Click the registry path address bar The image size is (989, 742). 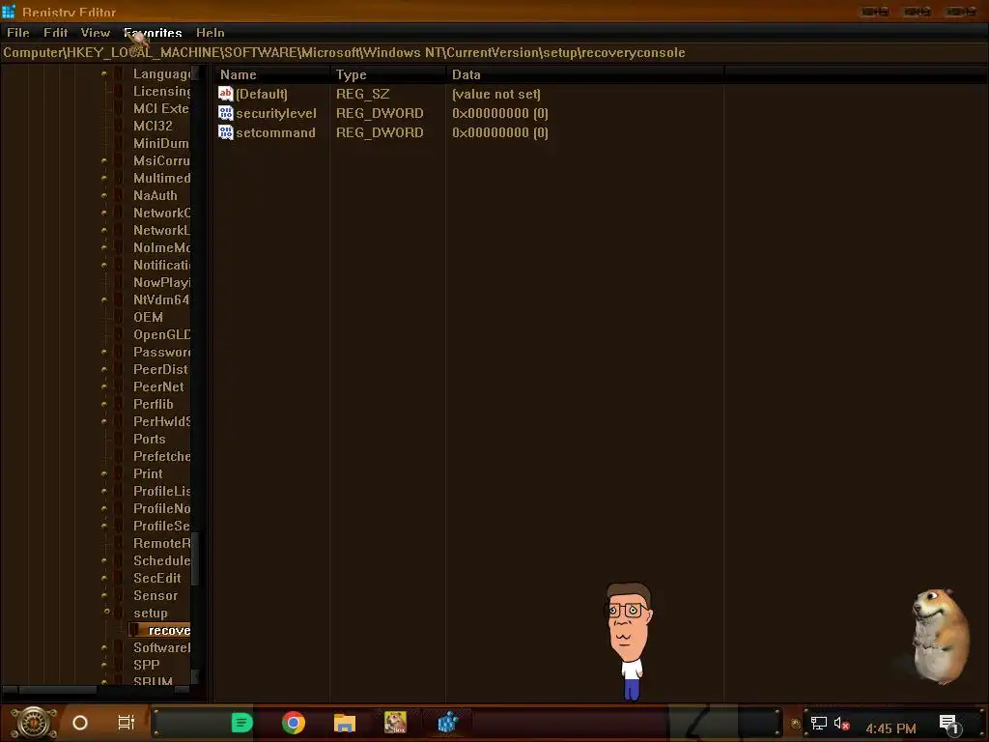pyautogui.click(x=494, y=53)
